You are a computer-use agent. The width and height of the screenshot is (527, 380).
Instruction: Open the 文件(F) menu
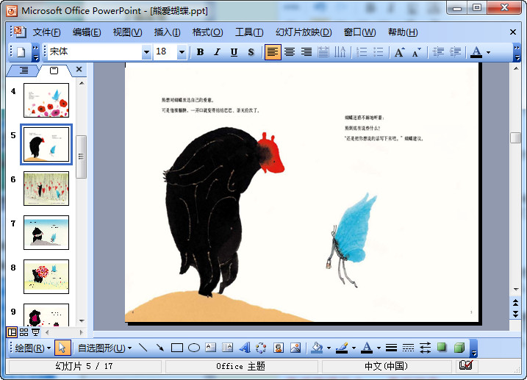[46, 32]
